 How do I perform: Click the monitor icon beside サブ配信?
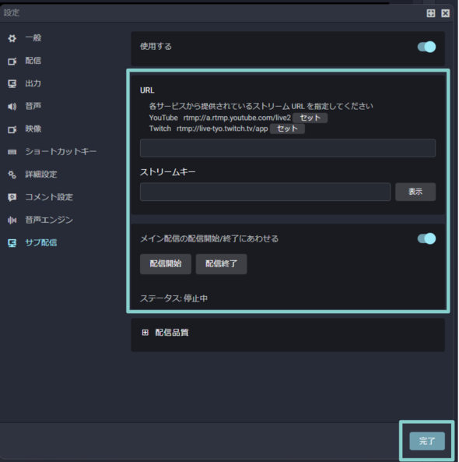coord(12,243)
